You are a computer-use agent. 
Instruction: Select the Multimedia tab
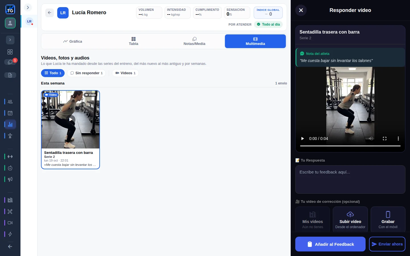pyautogui.click(x=255, y=41)
